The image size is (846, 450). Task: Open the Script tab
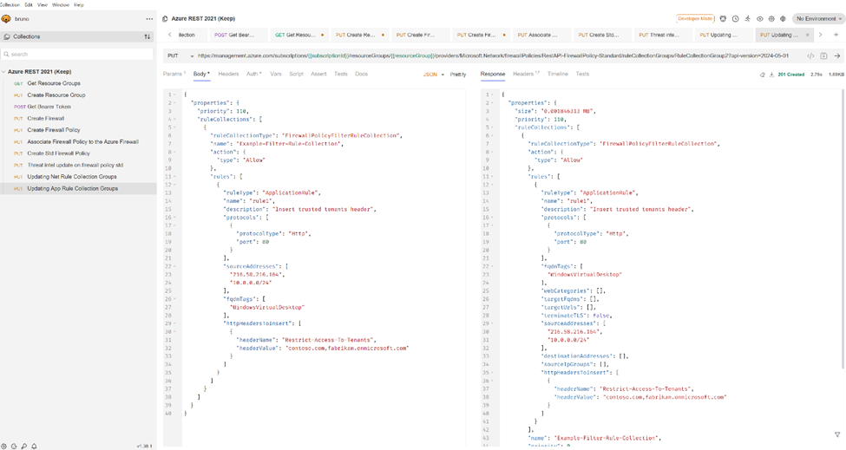pyautogui.click(x=296, y=75)
